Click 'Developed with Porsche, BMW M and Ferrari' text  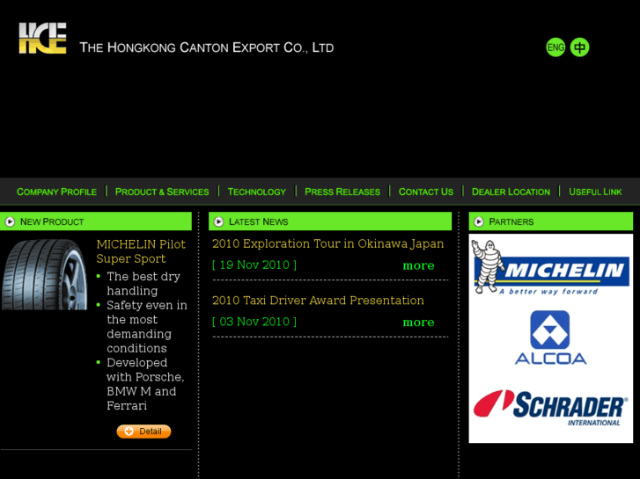pos(145,384)
